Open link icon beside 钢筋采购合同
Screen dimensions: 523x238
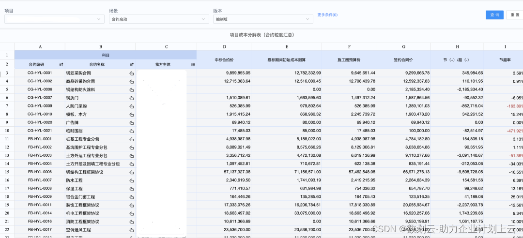[x=131, y=73]
